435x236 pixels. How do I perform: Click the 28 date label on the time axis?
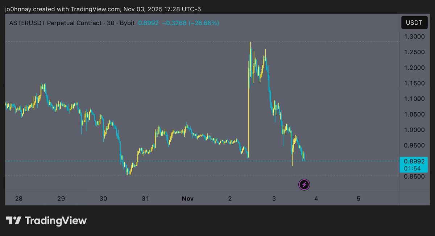point(19,198)
